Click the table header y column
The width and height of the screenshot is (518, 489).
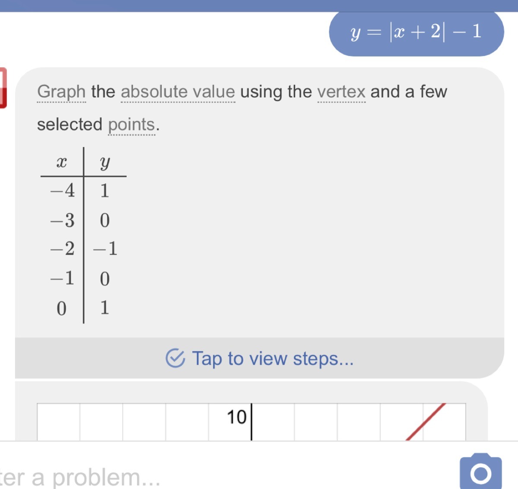pyautogui.click(x=105, y=163)
